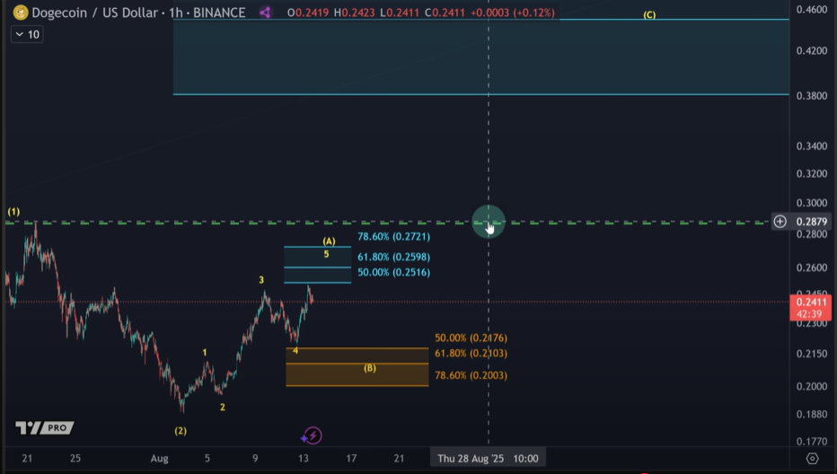This screenshot has width=837, height=474.
Task: Expand the indicators collapse box showing 10
Action: pyautogui.click(x=27, y=35)
